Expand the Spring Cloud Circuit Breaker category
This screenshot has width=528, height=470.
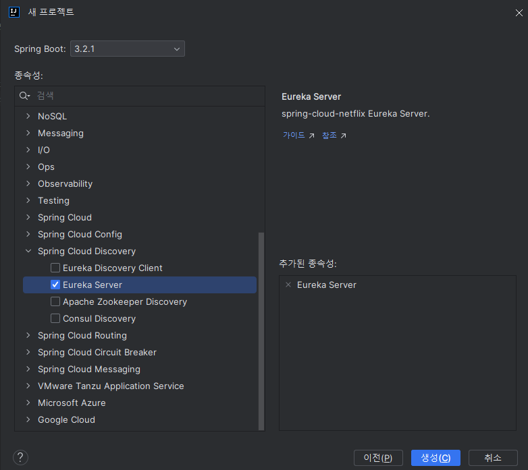(x=28, y=352)
